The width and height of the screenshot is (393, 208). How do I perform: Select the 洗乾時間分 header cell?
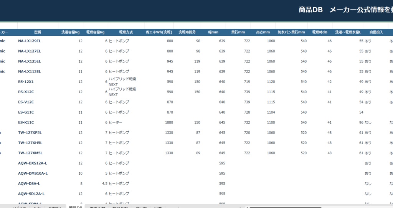pos(187,32)
